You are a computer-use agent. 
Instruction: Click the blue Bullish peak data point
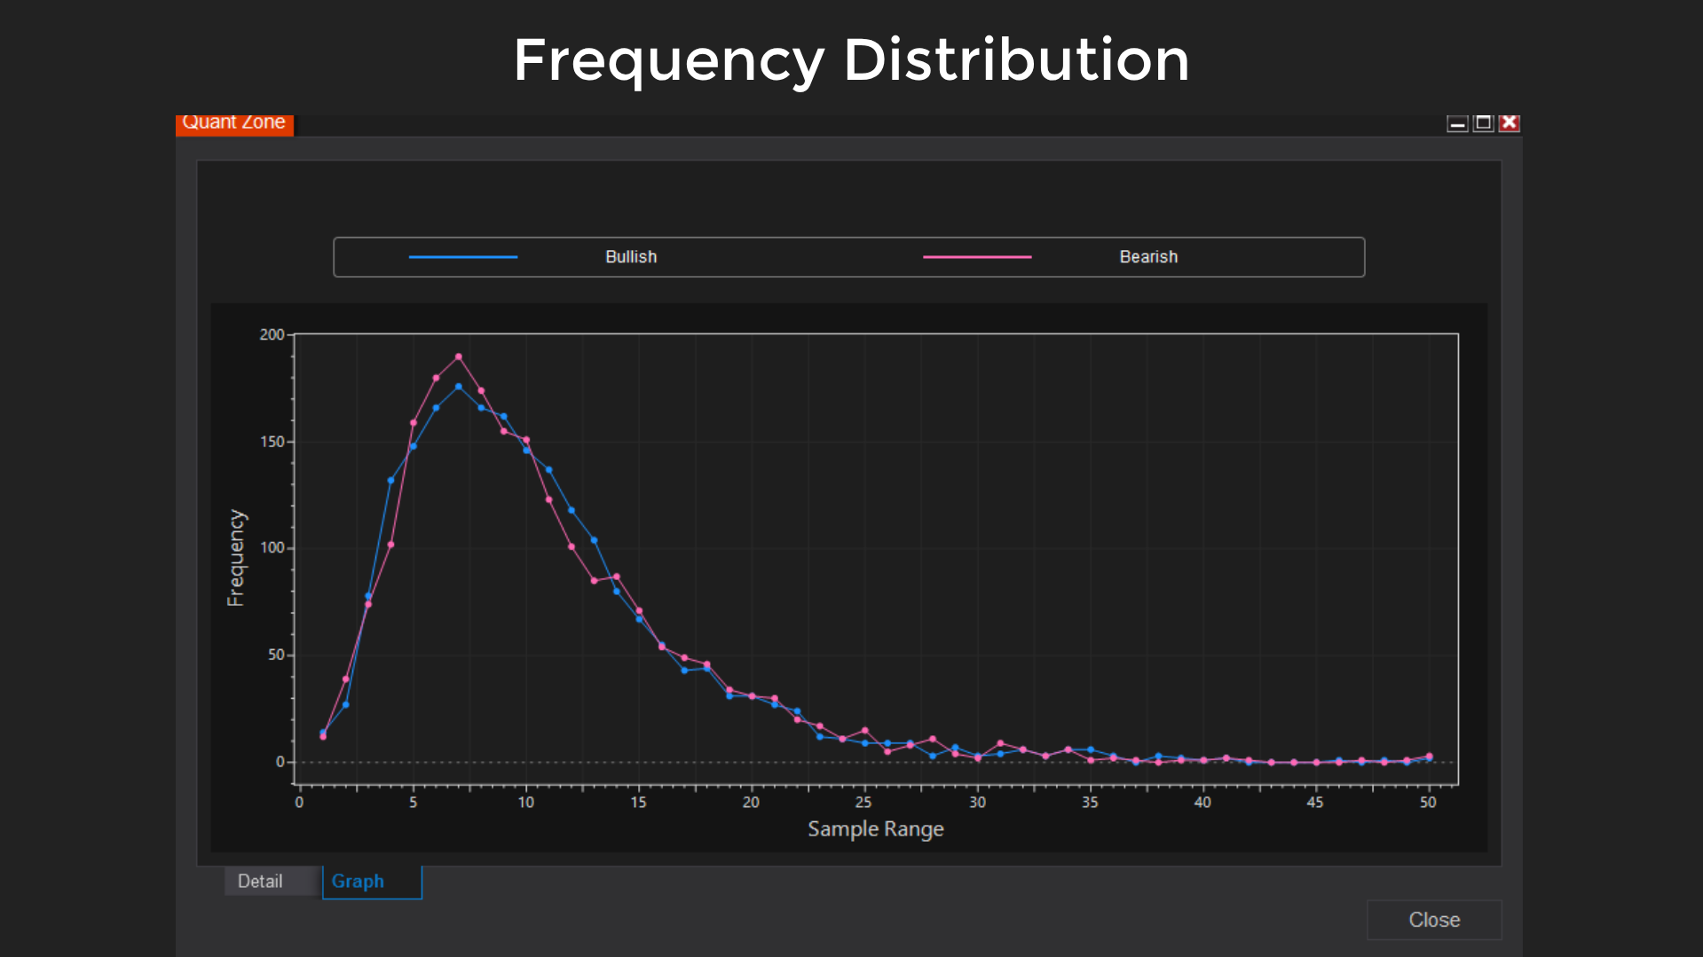click(x=459, y=387)
